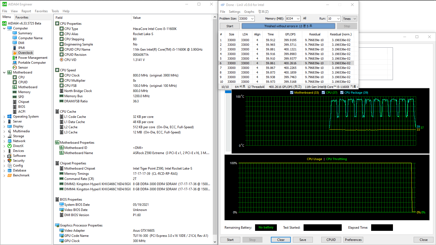Switch to the Favorites tab in AIDA64

pyautogui.click(x=22, y=17)
